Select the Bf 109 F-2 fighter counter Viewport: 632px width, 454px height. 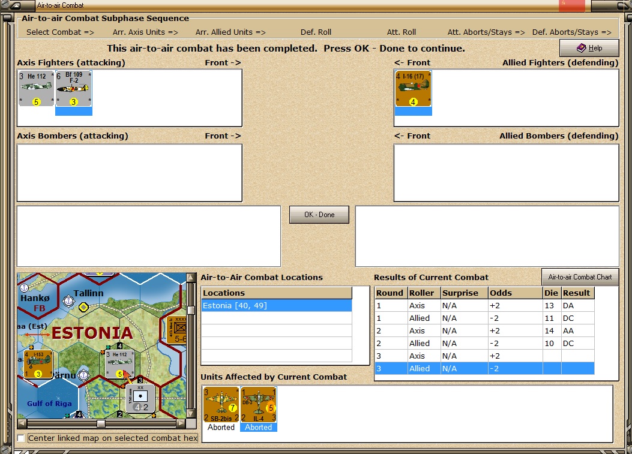pyautogui.click(x=73, y=88)
